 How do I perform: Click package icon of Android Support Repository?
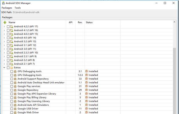(x=15, y=79)
